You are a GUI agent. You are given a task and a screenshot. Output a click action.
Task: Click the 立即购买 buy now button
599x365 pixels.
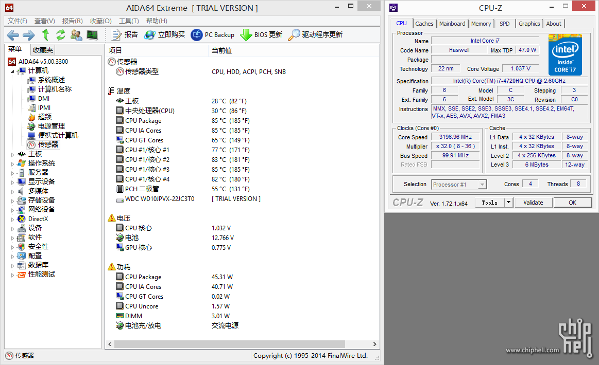pos(165,35)
